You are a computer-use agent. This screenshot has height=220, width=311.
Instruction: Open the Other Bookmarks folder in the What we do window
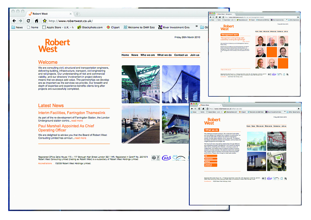click(x=293, y=112)
